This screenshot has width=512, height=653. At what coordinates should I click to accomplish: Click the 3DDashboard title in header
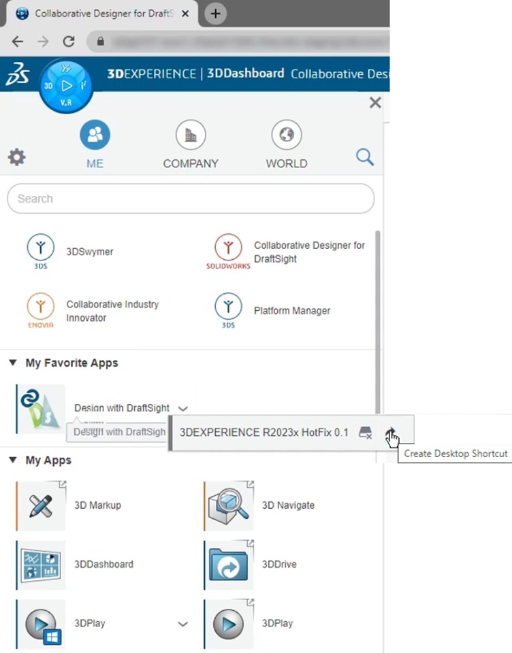point(246,73)
